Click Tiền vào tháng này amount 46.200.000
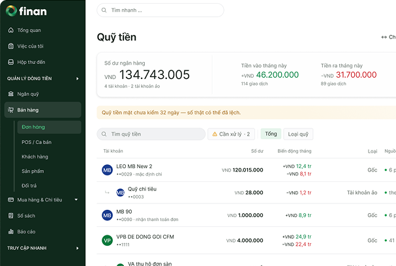 pos(277,75)
